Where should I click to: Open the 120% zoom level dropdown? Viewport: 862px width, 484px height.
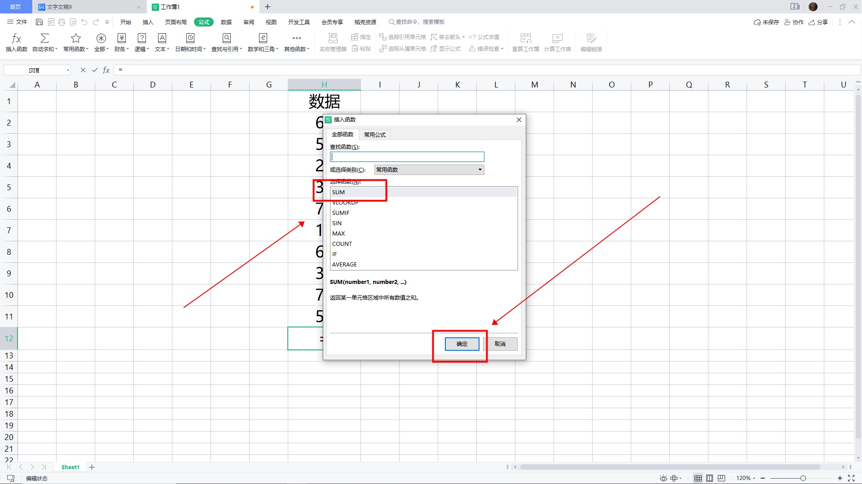click(746, 478)
